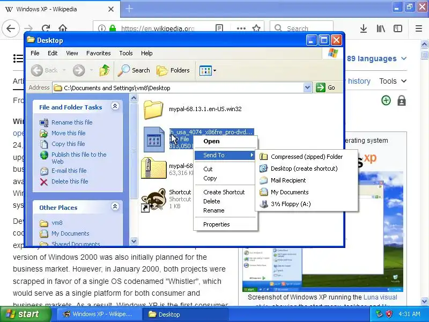Click the browser Search box
Image resolution: width=429 pixels, height=322 pixels.
301,28
